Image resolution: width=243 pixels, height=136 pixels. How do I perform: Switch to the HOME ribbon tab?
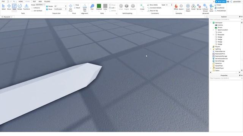tap(21, 2)
